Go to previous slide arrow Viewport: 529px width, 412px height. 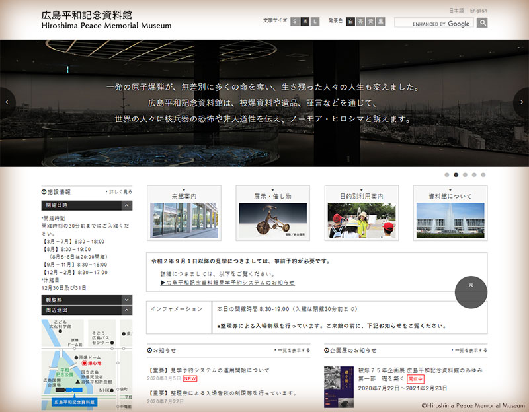click(x=7, y=102)
